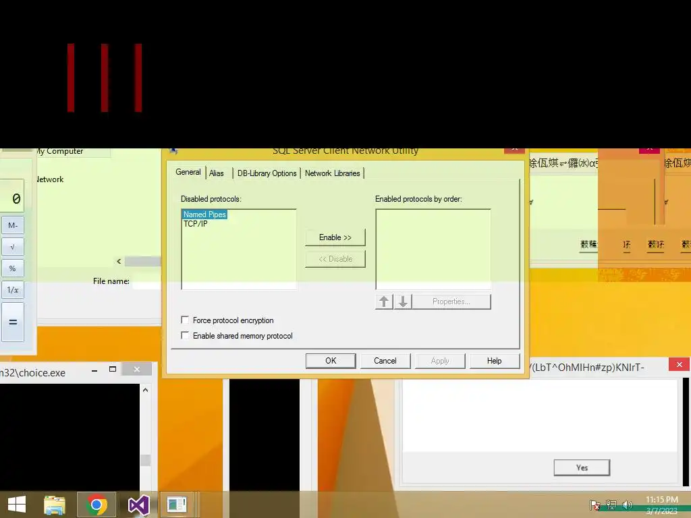Switch to the General tab
The height and width of the screenshot is (518, 691).
188,172
